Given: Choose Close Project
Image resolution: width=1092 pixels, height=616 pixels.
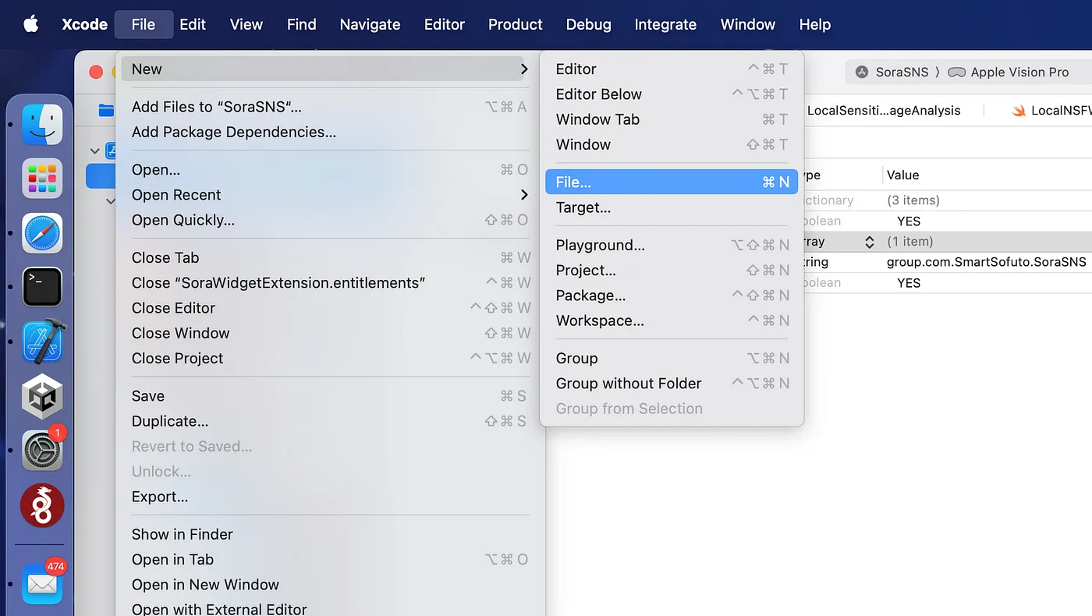Looking at the screenshot, I should pos(329,358).
